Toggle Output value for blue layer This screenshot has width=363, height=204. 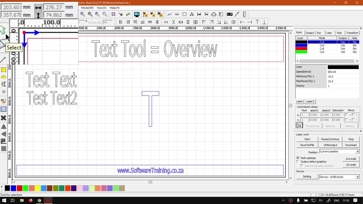pos(343,45)
